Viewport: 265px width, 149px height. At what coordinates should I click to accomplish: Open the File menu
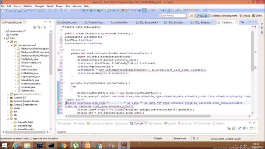(3, 6)
